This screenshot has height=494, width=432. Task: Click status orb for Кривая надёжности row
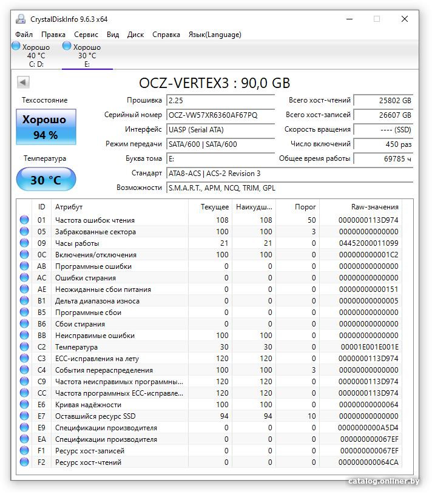[x=24, y=404]
